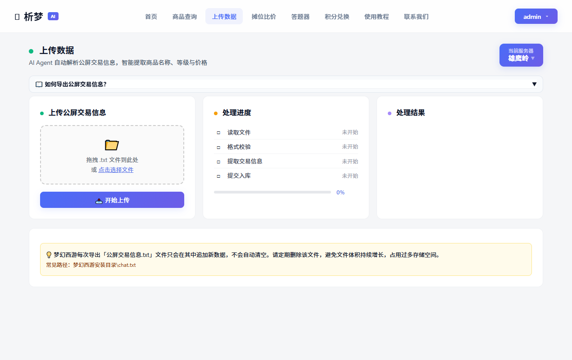Open the 首页 nav item

pyautogui.click(x=151, y=17)
